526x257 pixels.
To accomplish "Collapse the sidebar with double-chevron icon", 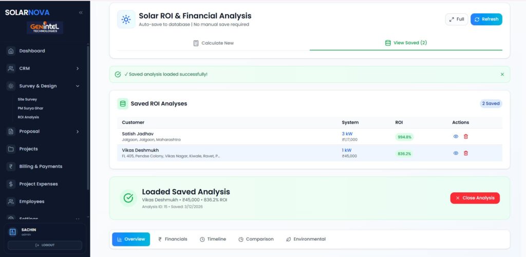I will pyautogui.click(x=81, y=12).
